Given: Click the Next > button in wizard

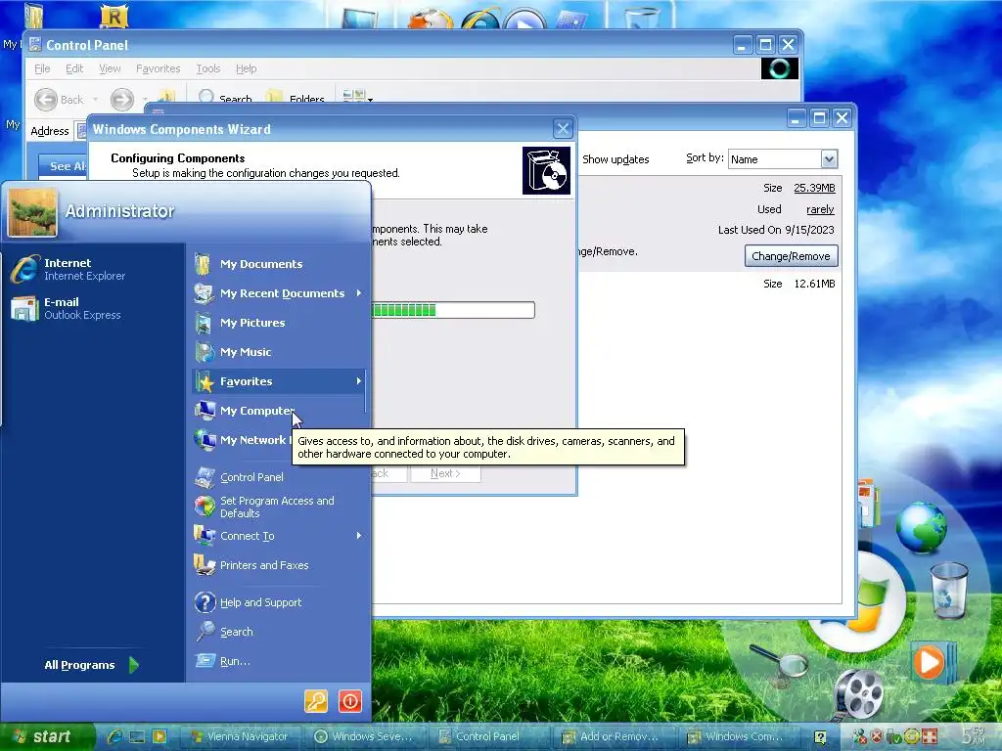Looking at the screenshot, I should click(x=445, y=473).
